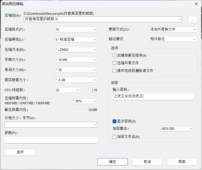Open the update mode (更新方式) dropdown

click(173, 30)
